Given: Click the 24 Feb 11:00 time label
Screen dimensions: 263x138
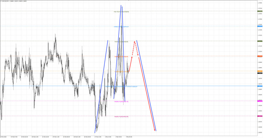Looking at the screenshot, I should 56,137.
